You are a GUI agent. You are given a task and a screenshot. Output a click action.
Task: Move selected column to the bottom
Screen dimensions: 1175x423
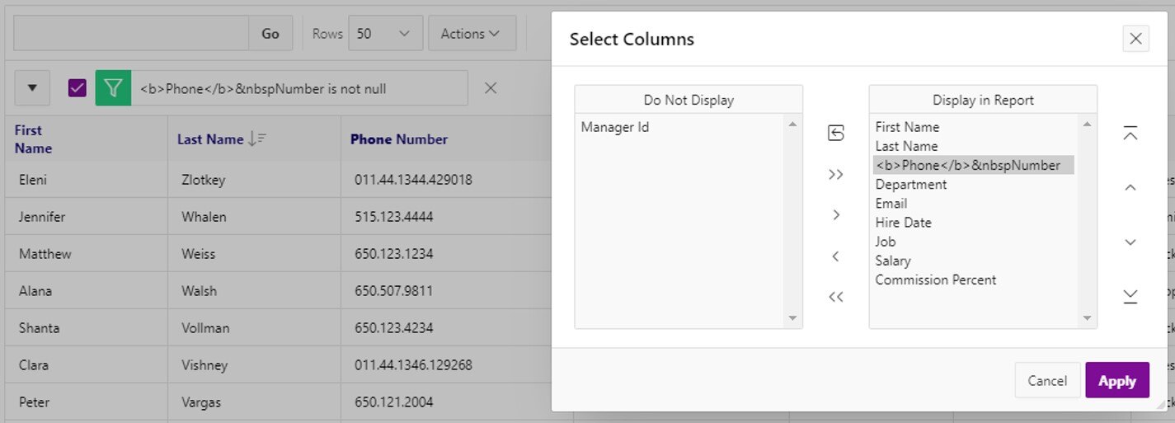pos(1130,297)
